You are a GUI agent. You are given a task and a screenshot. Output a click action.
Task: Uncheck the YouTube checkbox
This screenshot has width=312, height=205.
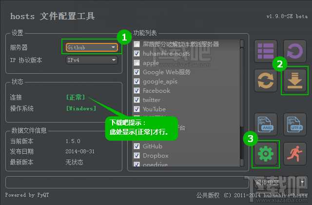(137, 109)
